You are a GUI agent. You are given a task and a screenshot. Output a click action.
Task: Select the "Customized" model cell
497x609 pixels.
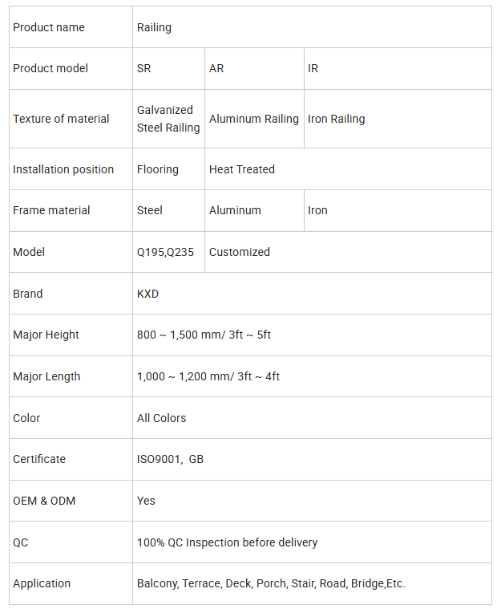[x=240, y=252]
